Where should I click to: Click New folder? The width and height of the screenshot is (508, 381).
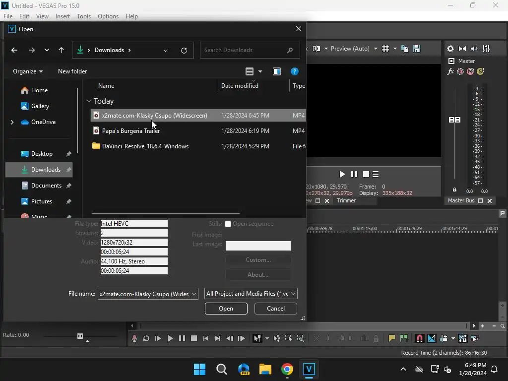[x=72, y=71]
